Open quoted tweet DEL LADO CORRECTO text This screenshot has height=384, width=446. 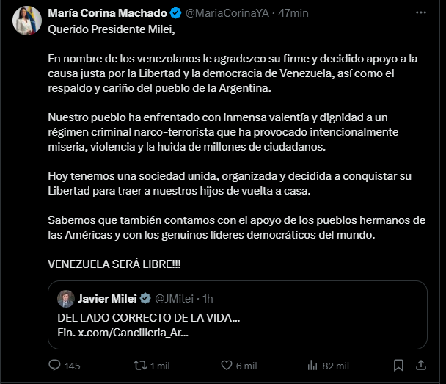pos(149,317)
